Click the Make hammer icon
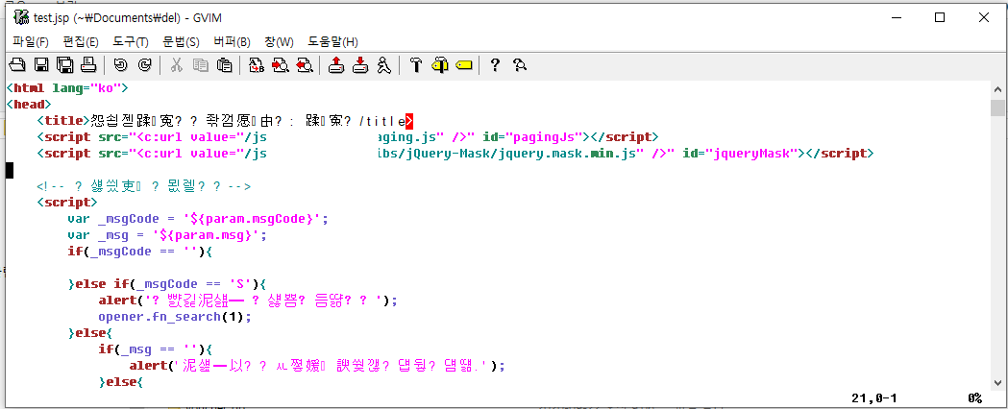This screenshot has height=409, width=1008. click(x=416, y=65)
